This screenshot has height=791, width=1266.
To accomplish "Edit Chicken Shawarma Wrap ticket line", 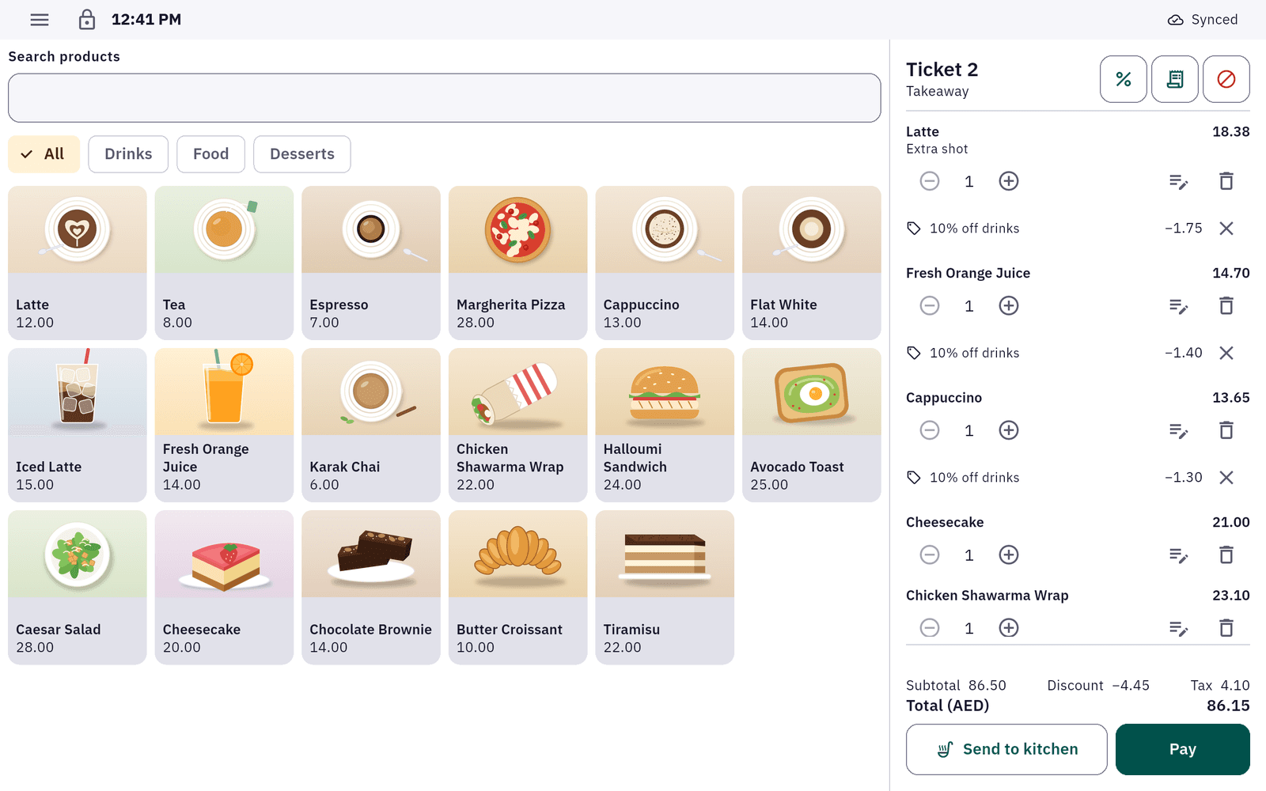I will (1178, 629).
